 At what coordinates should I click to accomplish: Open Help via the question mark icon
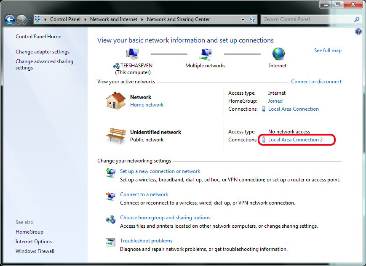358,31
